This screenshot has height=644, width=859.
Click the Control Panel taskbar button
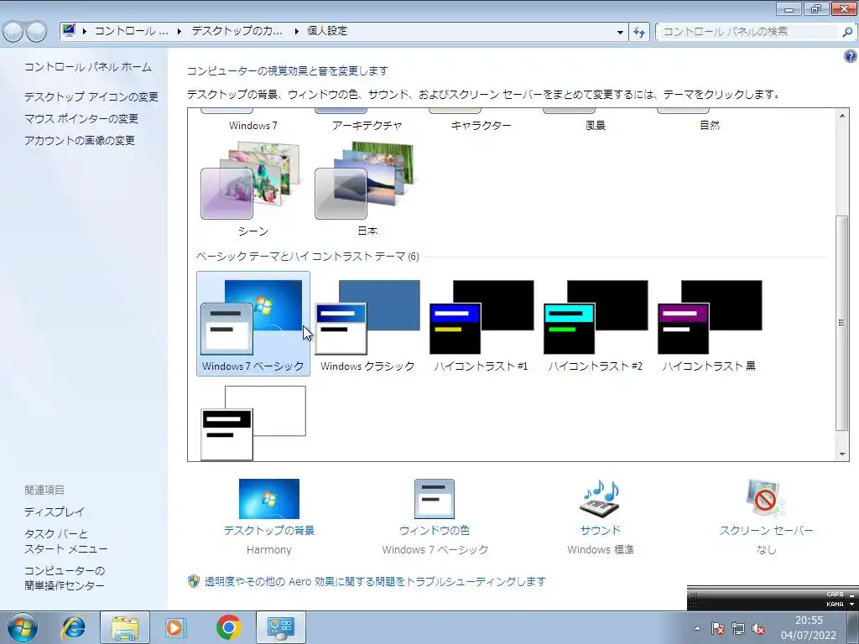click(281, 627)
